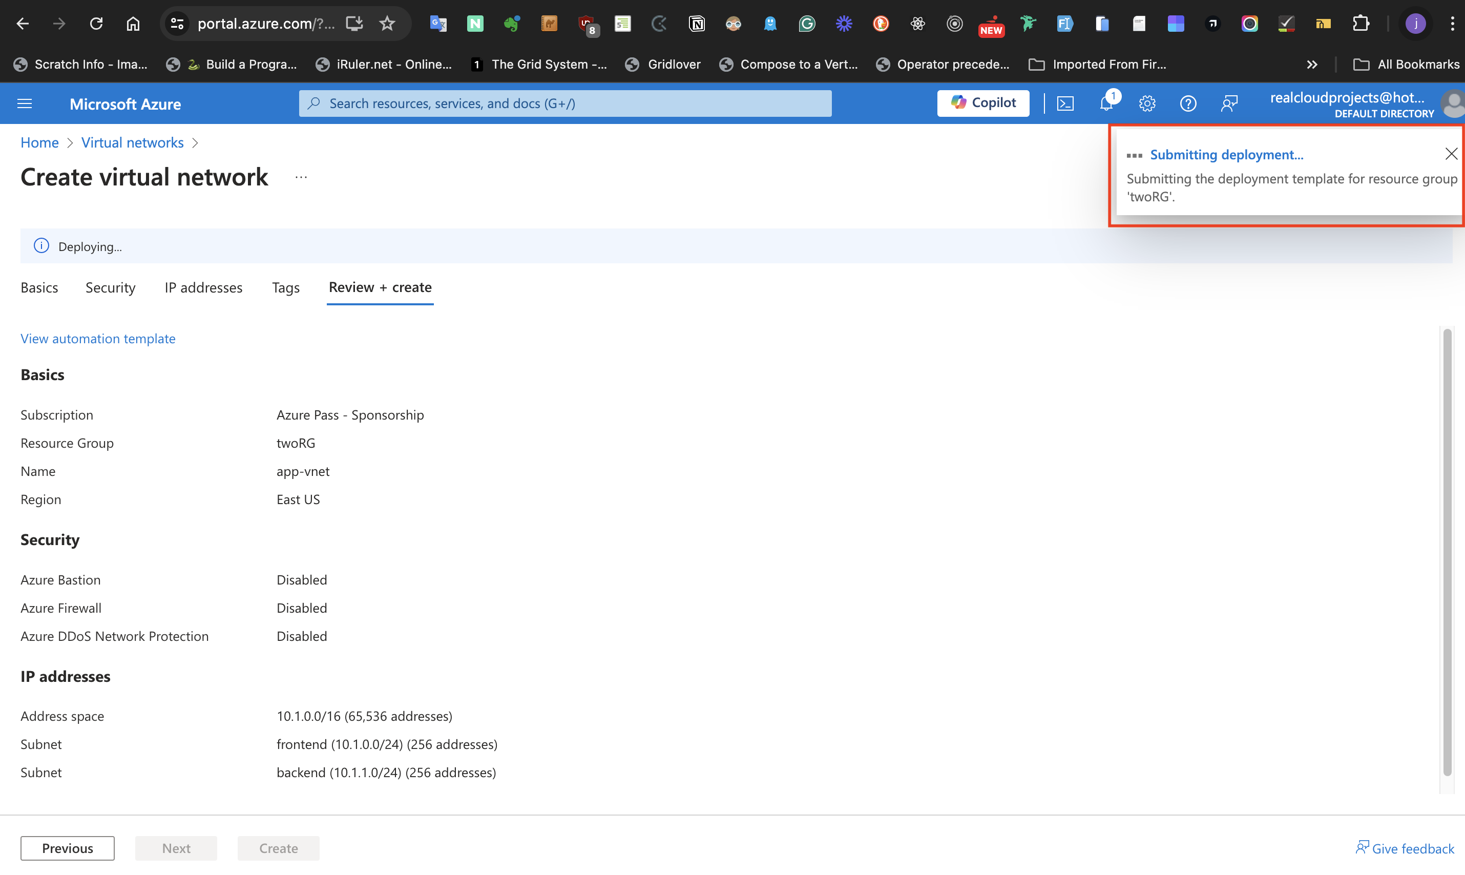Open the Basics tab
The width and height of the screenshot is (1465, 875).
[x=39, y=287]
